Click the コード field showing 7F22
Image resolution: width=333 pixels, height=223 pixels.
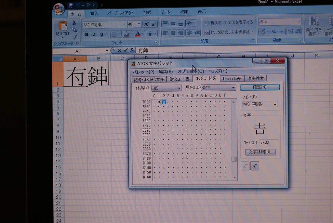(268, 142)
